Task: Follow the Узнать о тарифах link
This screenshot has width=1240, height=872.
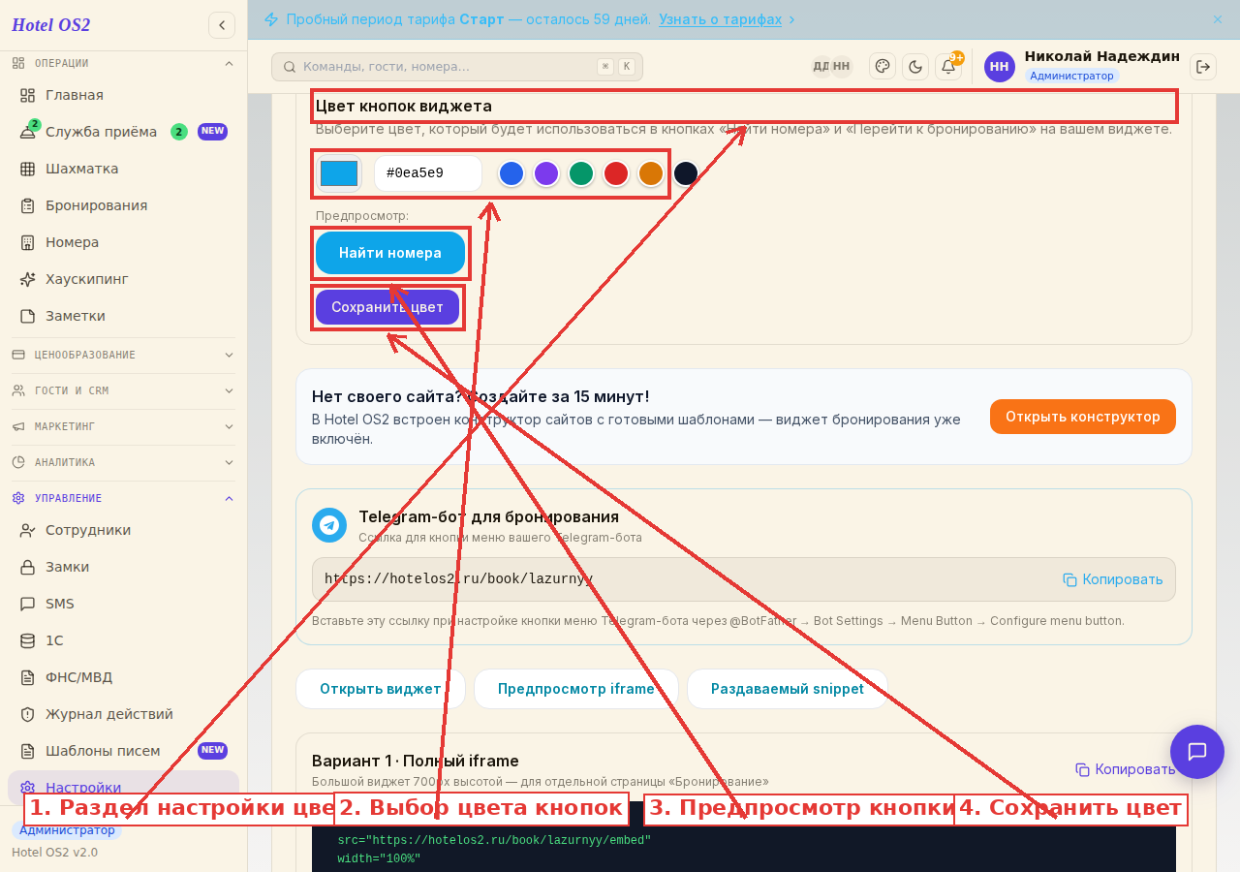Action: (x=721, y=19)
